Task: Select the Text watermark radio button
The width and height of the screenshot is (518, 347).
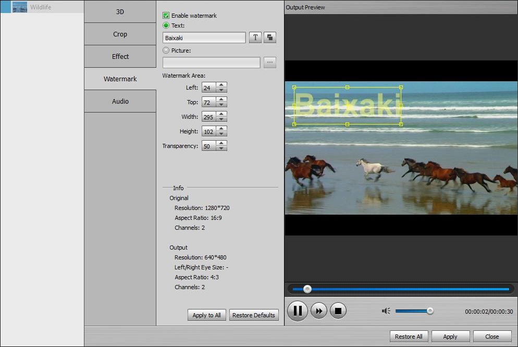Action: (x=167, y=25)
